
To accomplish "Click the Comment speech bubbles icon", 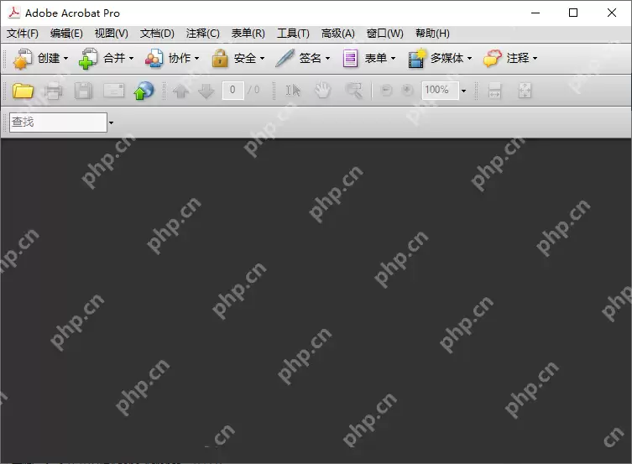I will [x=493, y=59].
